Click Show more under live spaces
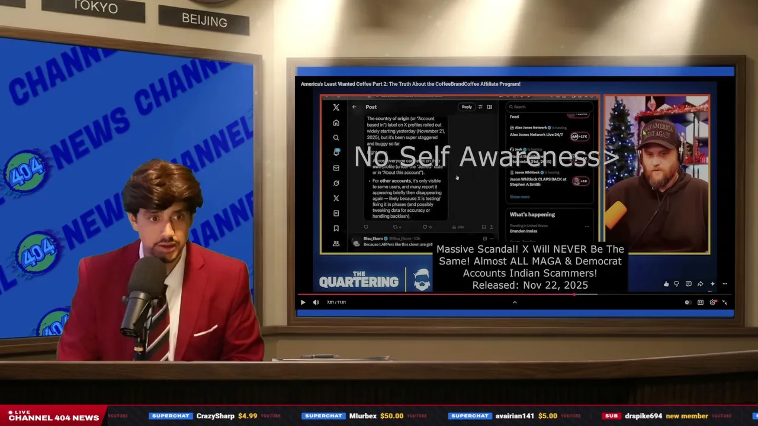Image resolution: width=758 pixels, height=426 pixels. pos(519,197)
